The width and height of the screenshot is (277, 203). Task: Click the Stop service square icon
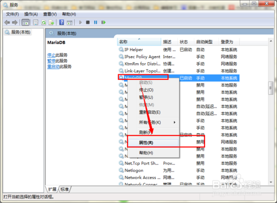[x=88, y=22]
